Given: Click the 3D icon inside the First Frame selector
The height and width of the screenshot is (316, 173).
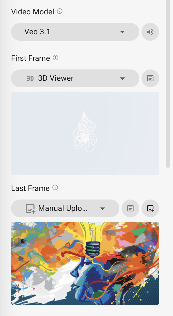Looking at the screenshot, I should coord(30,78).
